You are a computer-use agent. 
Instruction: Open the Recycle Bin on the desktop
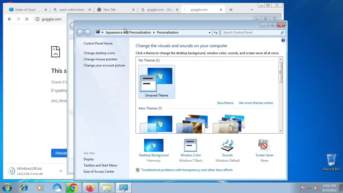[331, 162]
